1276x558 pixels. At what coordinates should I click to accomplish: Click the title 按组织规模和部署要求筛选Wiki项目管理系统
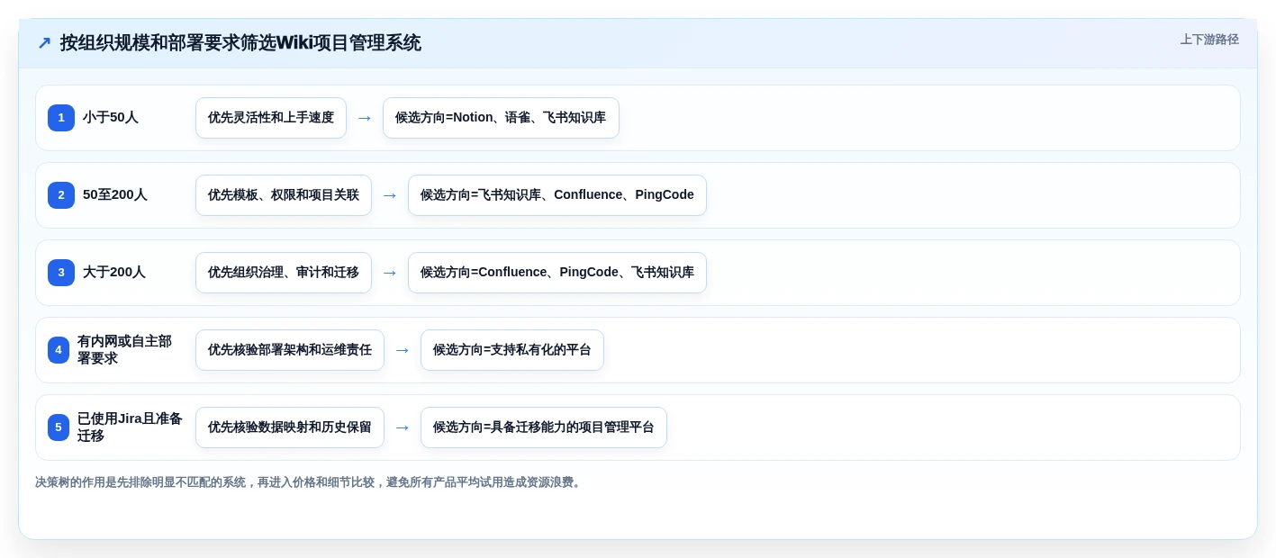point(240,43)
